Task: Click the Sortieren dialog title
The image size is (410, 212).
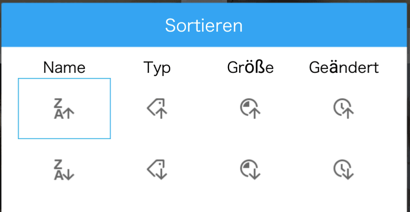Action: click(x=204, y=25)
